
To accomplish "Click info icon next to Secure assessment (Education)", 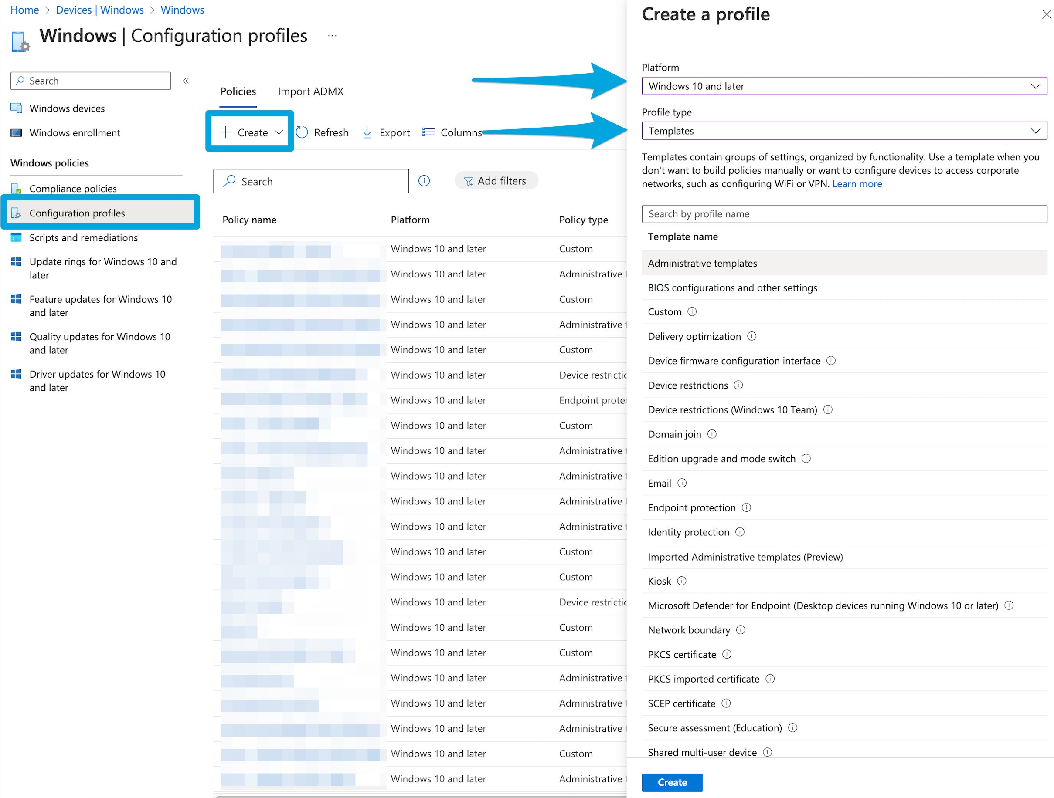I will click(x=793, y=727).
